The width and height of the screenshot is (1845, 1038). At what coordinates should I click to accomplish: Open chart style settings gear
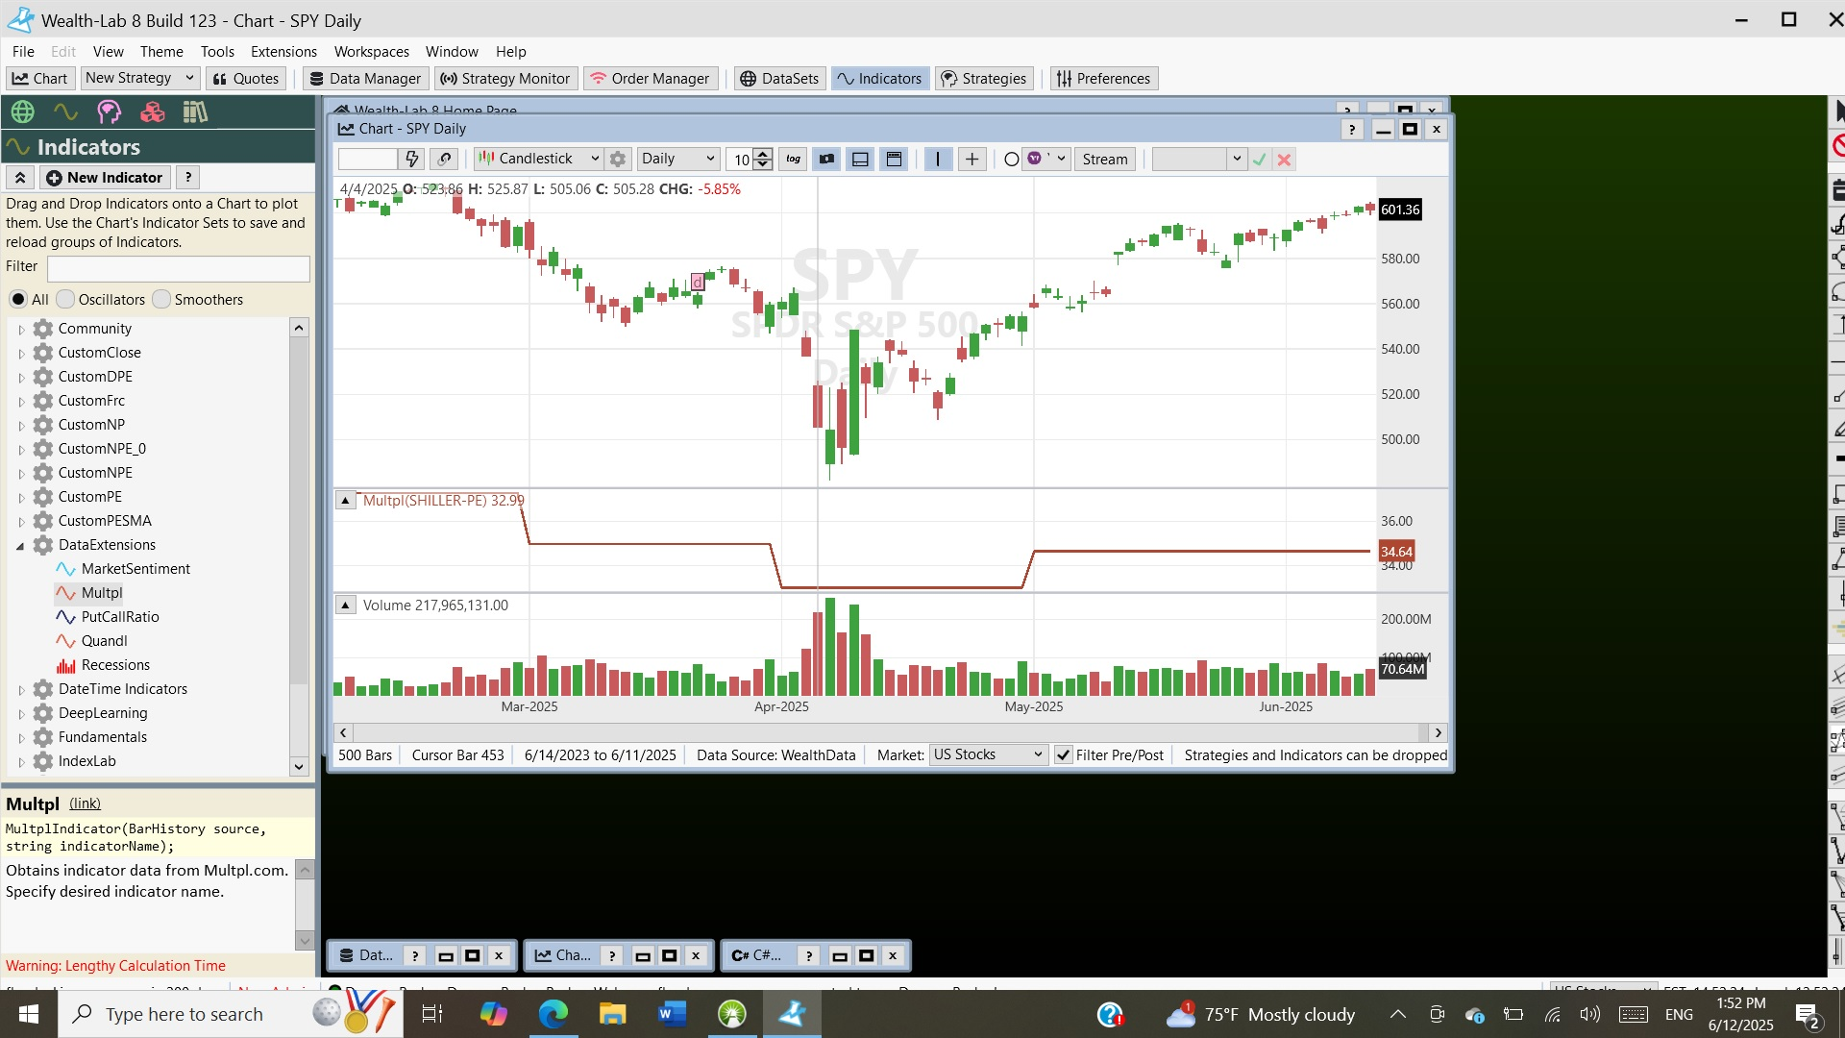coord(618,160)
